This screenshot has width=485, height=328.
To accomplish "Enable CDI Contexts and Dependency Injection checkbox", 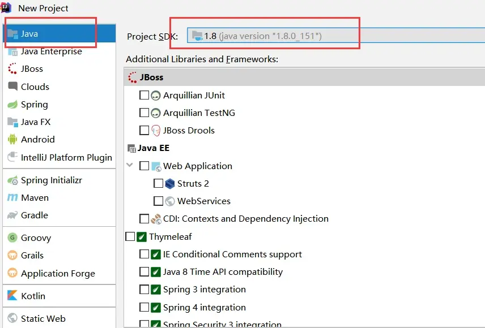I will 144,219.
